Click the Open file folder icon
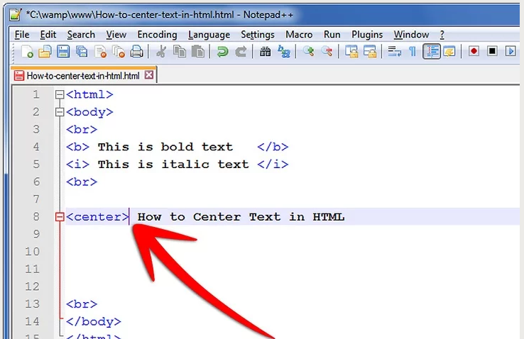This screenshot has width=524, height=339. click(45, 52)
